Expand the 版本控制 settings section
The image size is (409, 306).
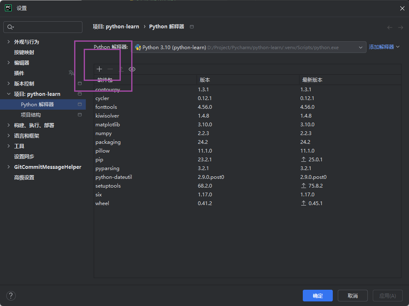click(9, 83)
